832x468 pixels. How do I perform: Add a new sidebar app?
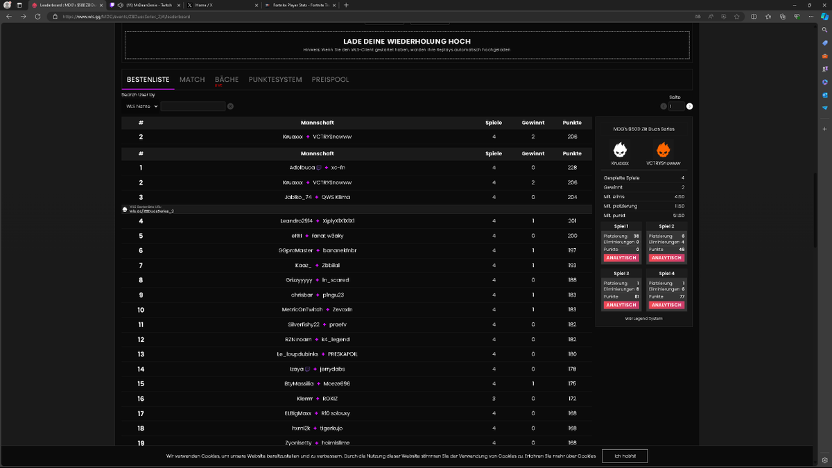coord(824,129)
